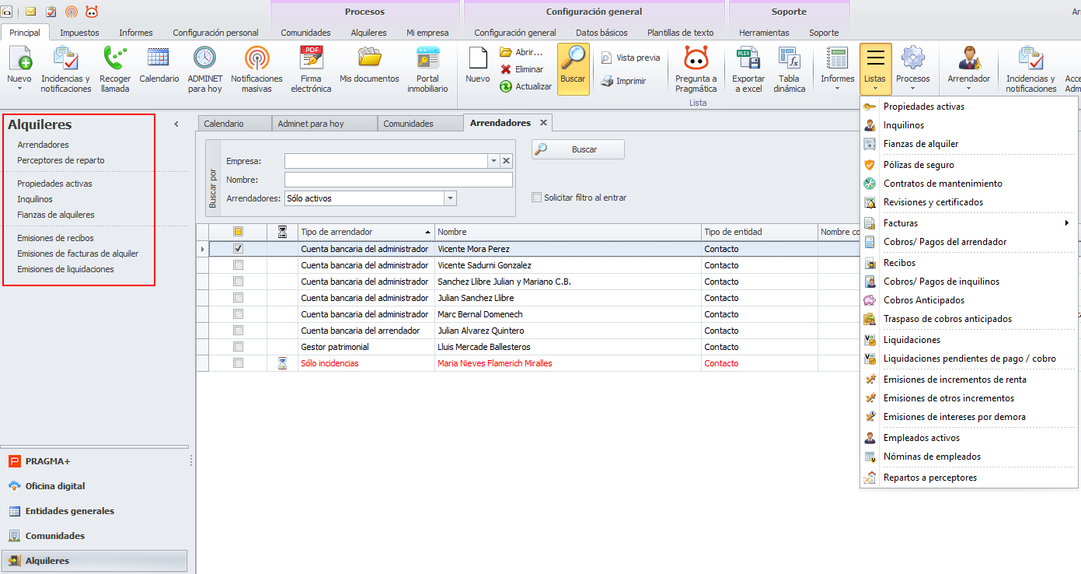
Task: Enable Solicitar filtro al entrar checkbox
Action: click(536, 198)
